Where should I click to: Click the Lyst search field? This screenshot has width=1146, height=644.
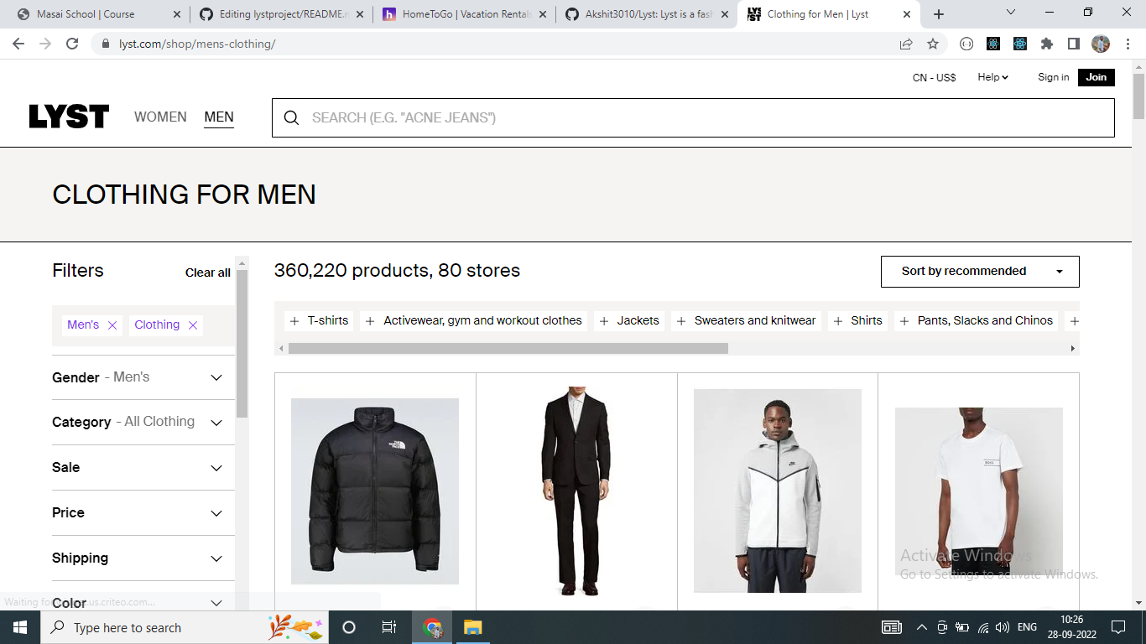693,117
